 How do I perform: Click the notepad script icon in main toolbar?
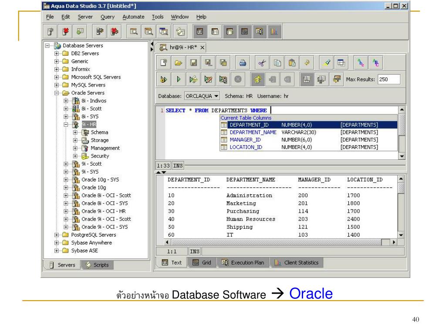pos(180,31)
